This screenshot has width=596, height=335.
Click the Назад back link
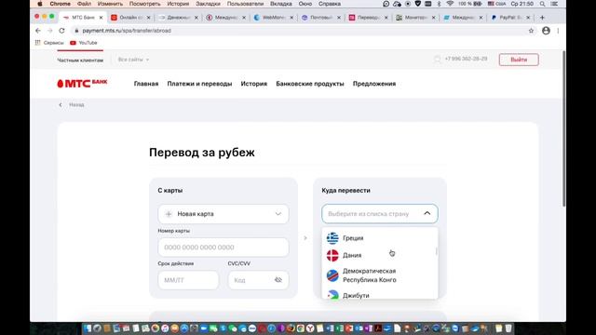(x=72, y=104)
